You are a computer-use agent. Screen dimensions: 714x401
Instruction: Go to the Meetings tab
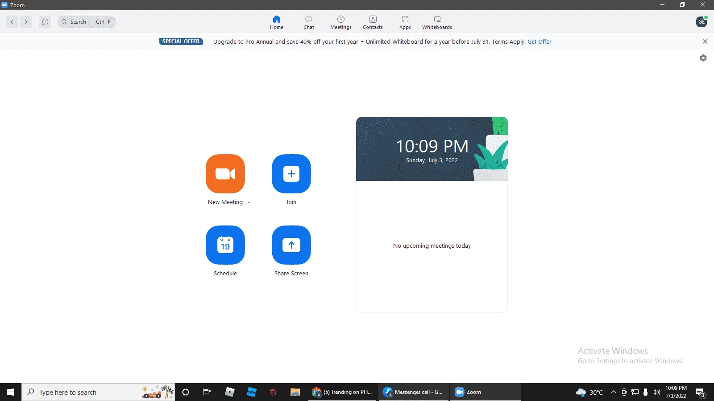point(341,22)
